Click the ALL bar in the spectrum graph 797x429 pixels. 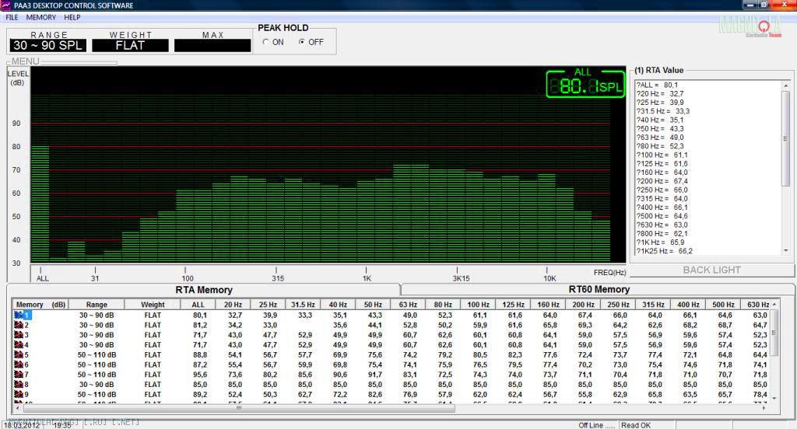40,204
